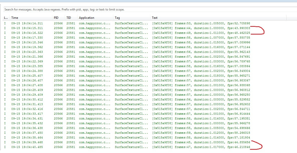
Task: Select the timestamp 09-15 19:04:17.330
Action: pyautogui.click(x=27, y=38)
